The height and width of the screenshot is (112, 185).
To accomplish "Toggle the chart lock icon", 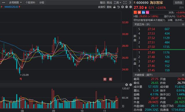I will (114, 7).
